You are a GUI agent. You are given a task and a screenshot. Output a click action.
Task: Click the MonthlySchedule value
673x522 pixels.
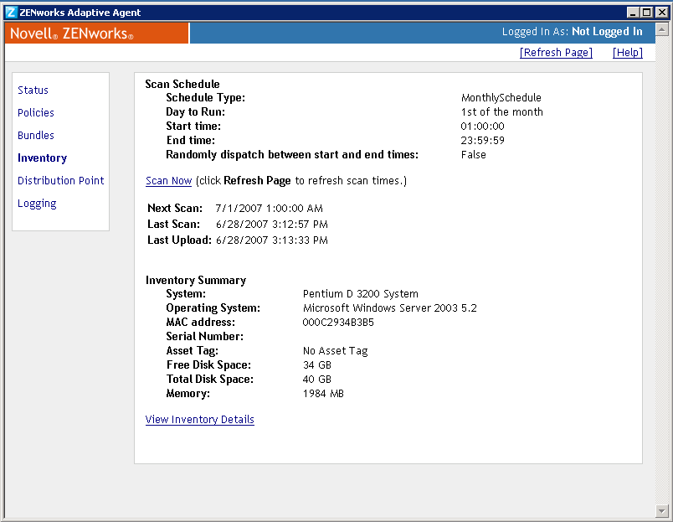501,98
